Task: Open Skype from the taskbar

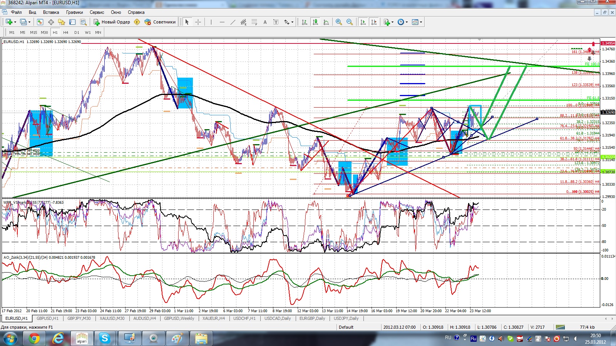Action: point(105,338)
